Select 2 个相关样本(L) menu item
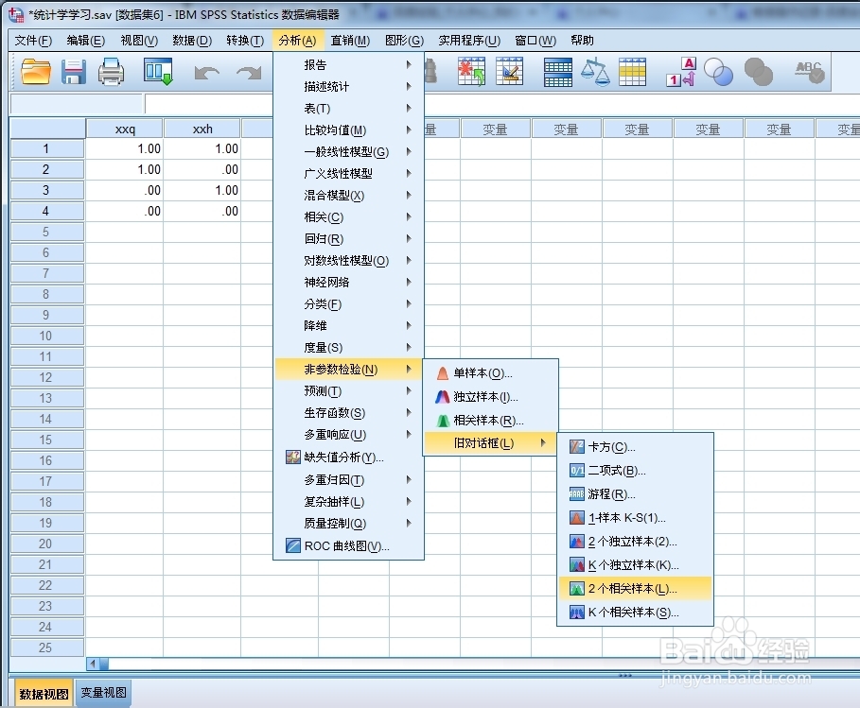The width and height of the screenshot is (860, 708). pyautogui.click(x=635, y=589)
